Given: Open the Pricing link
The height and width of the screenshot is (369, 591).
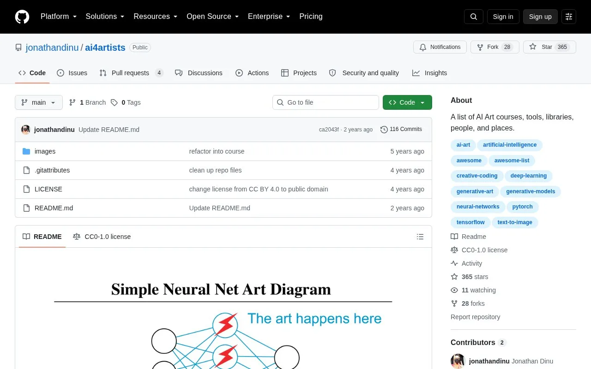Looking at the screenshot, I should (311, 17).
